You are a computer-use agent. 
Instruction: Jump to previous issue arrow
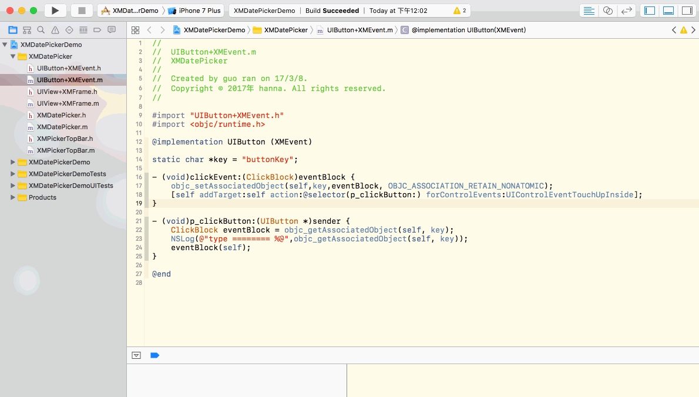674,30
